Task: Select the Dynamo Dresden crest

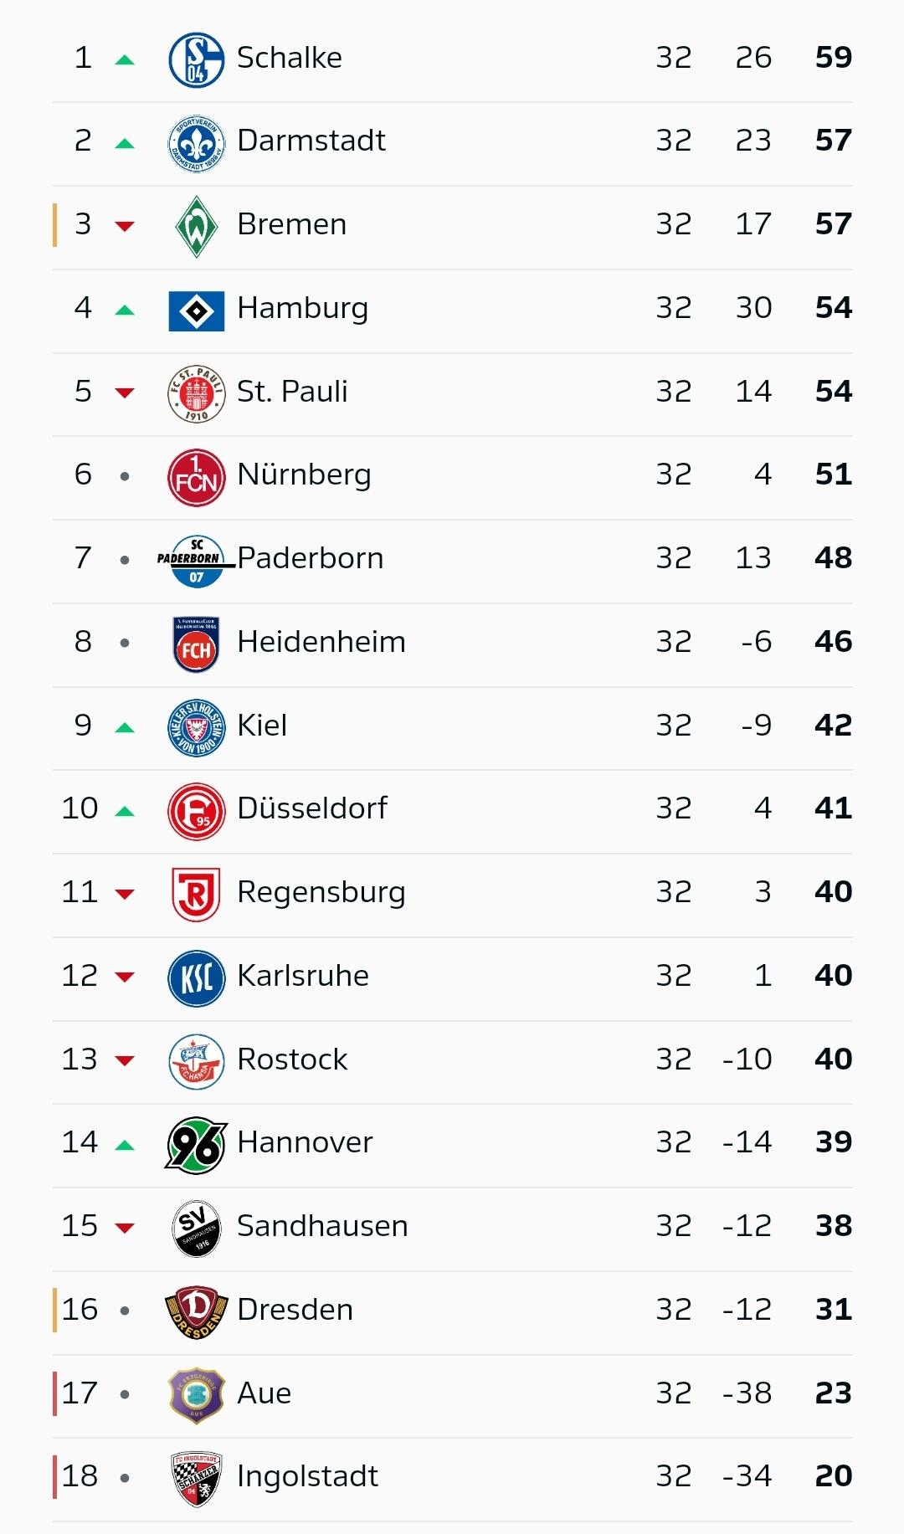Action: tap(197, 1312)
